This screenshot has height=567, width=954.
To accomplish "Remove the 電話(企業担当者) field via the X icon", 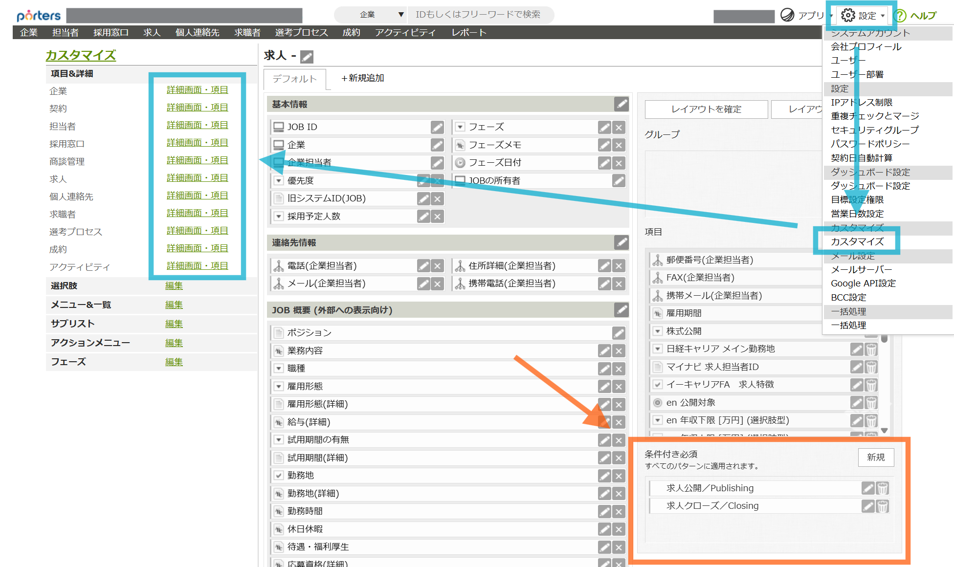I will tap(437, 265).
